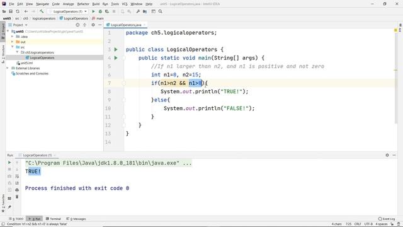Open the Project Structure icon in the toolbar

click(x=145, y=11)
